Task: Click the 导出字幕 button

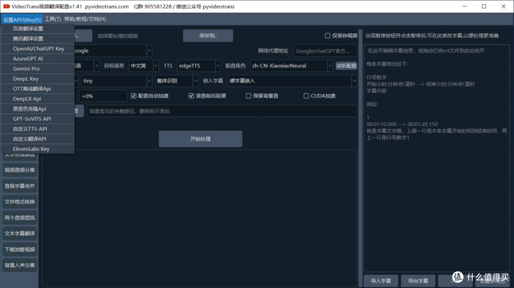Action: point(418,281)
